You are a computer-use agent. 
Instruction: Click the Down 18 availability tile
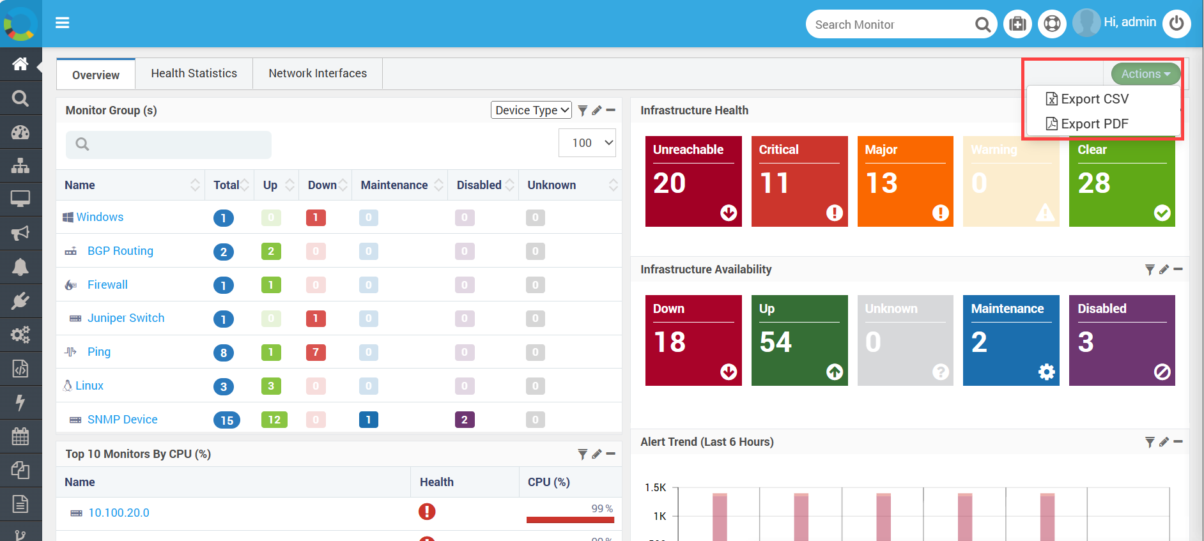pos(693,340)
